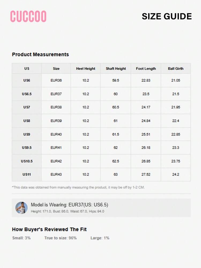The image size is (201, 268).
Task: Click the EUR38 size cell
Action: (x=56, y=107)
